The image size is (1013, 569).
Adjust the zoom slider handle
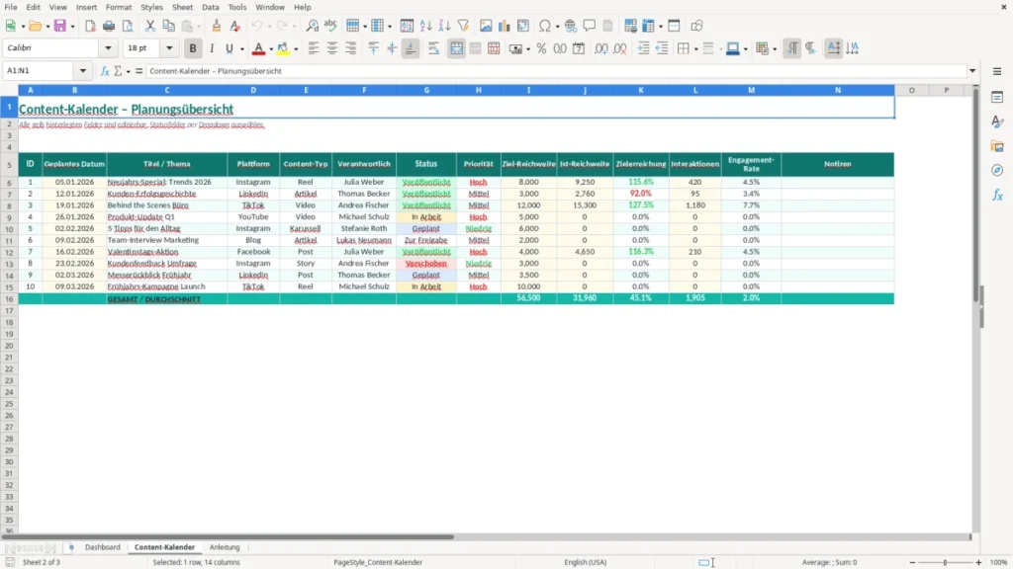pyautogui.click(x=945, y=562)
